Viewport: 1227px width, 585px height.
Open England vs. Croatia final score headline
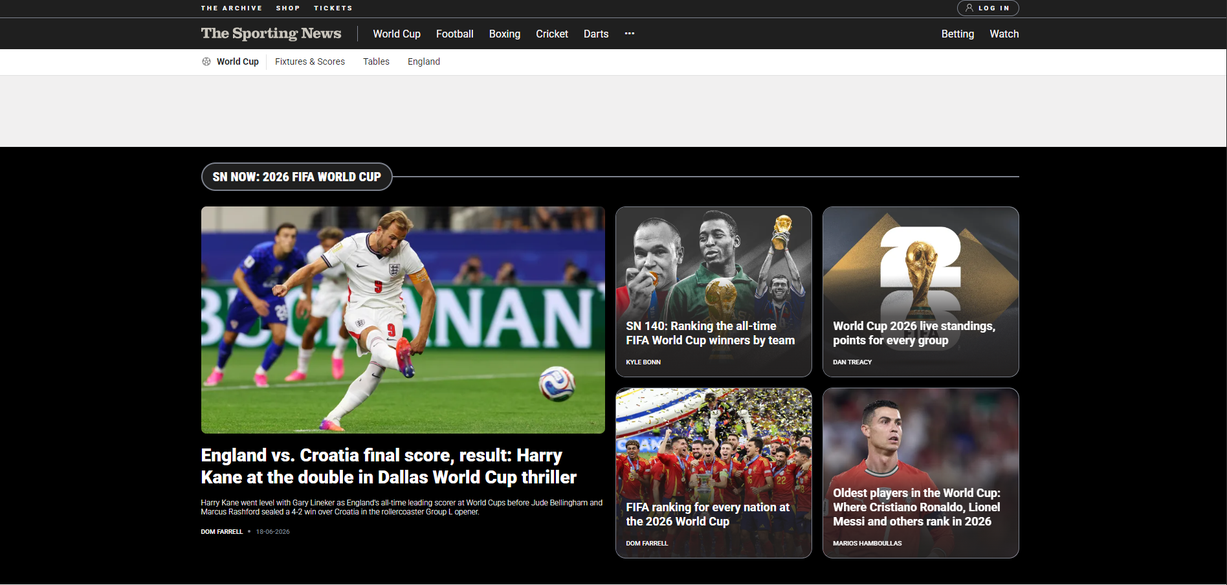pyautogui.click(x=388, y=466)
